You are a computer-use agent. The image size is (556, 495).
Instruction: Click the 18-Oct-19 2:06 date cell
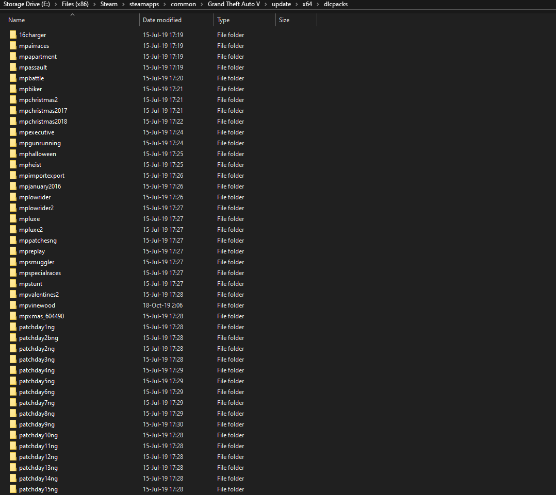pyautogui.click(x=163, y=305)
